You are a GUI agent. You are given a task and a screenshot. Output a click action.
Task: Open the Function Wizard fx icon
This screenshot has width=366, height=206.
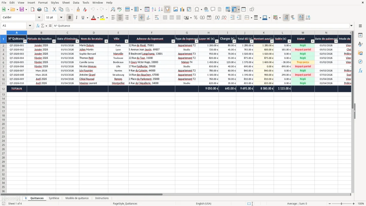(x=38, y=26)
